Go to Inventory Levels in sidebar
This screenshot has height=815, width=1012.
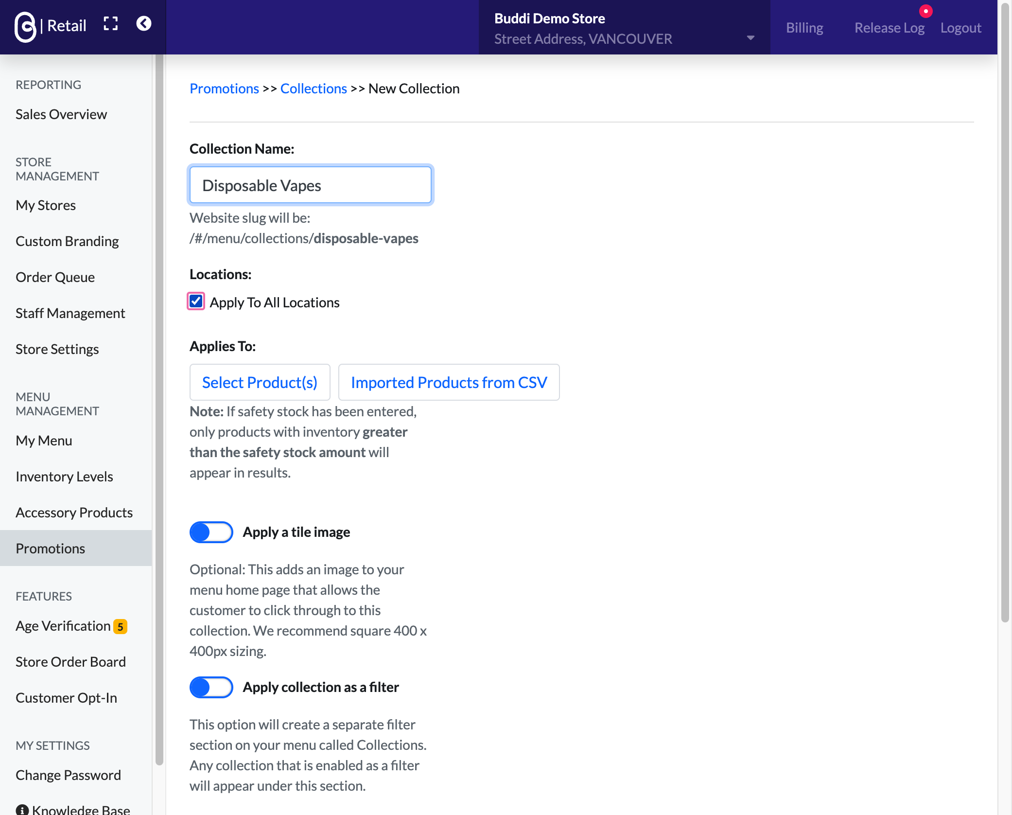pos(64,477)
